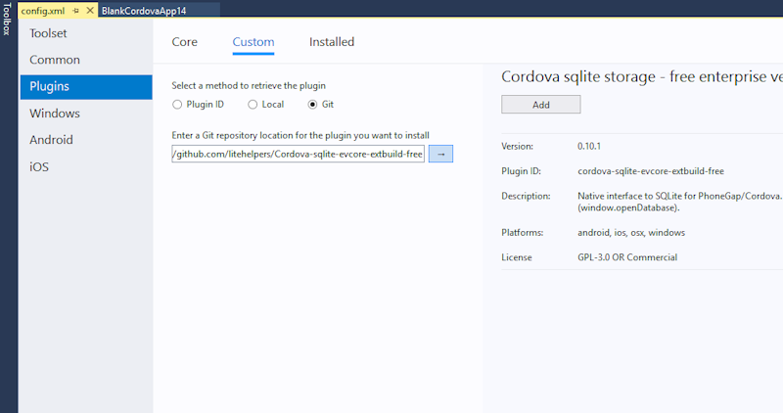Switch to the Installed plugins tab
Viewport: 783px width, 413px height.
point(332,42)
